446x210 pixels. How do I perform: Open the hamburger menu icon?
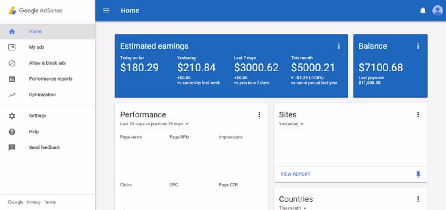(106, 11)
